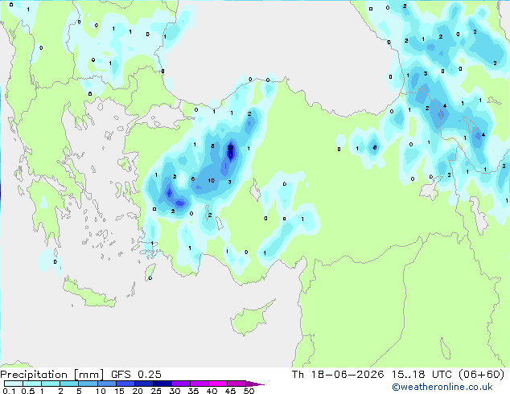Viewport: 510px width, 394px height.
Task: Pick the 10–15 mm legend color swatch
Action: (106, 384)
